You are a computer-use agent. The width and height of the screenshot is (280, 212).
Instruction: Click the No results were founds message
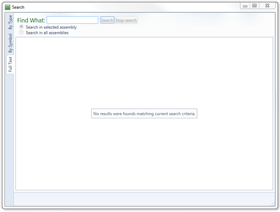click(144, 114)
